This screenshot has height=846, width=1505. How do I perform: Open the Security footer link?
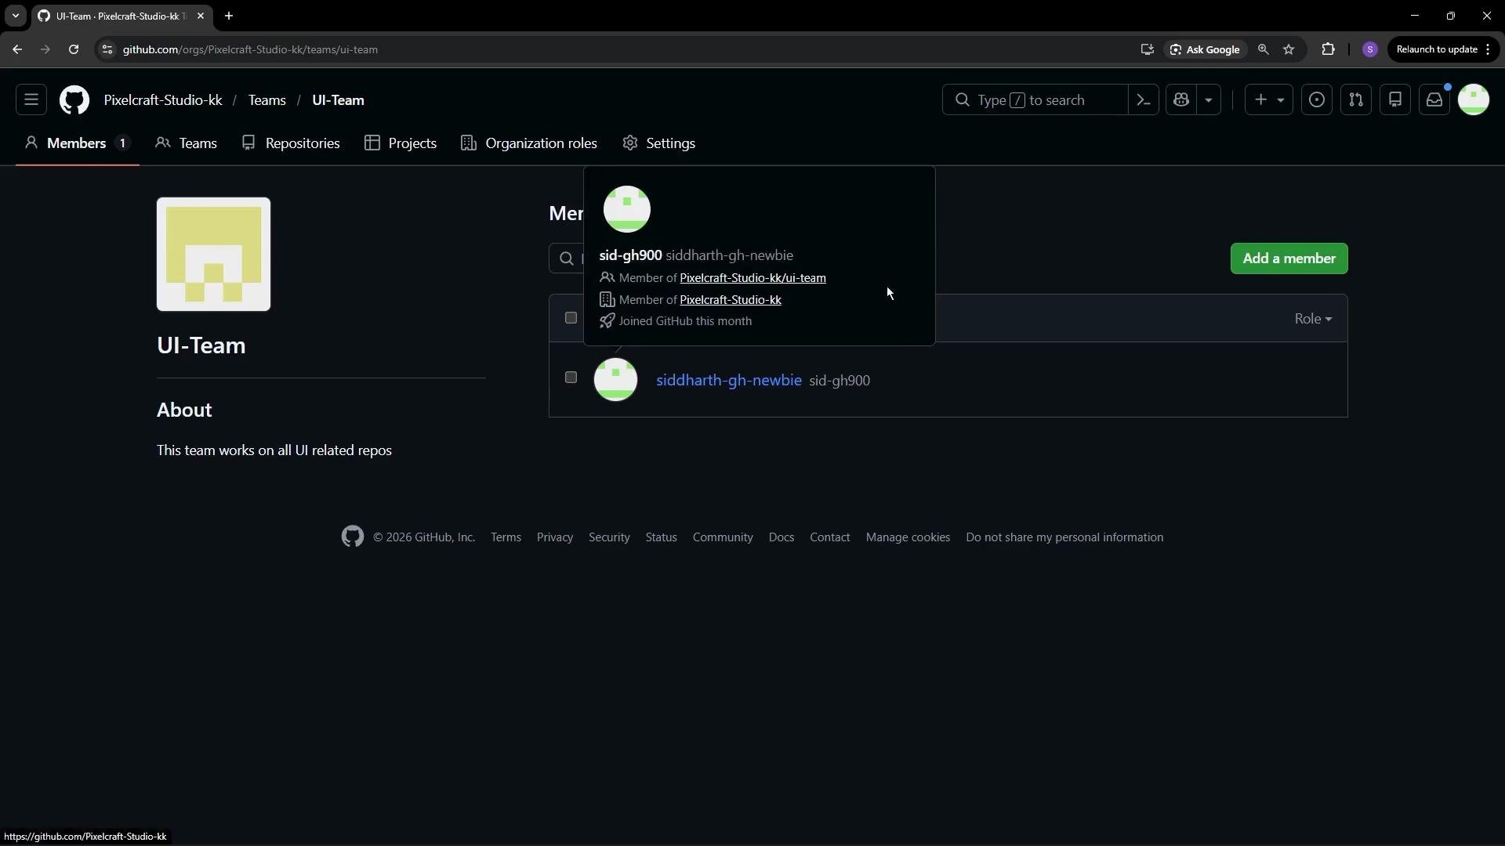609,537
